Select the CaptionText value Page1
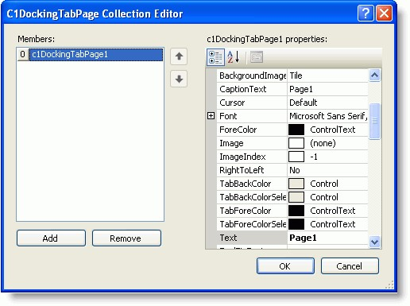 tap(327, 89)
